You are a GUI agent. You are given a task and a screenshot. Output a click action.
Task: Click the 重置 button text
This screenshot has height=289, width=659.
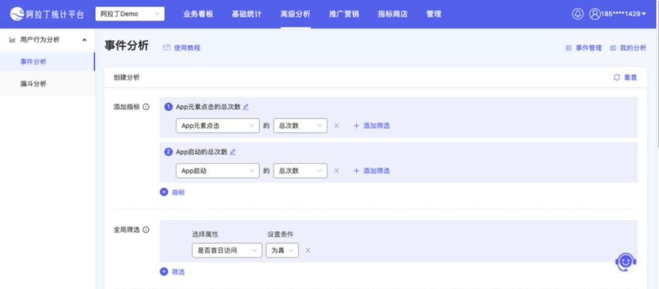tap(630, 77)
